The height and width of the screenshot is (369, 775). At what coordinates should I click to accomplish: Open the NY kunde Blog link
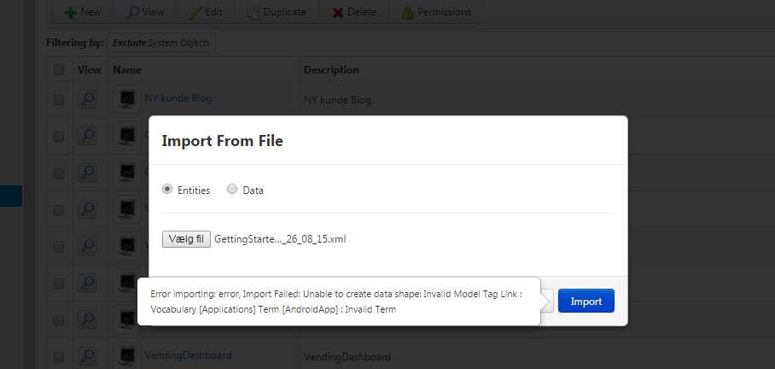coord(178,98)
